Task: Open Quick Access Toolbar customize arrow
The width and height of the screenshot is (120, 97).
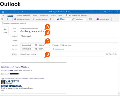Action: click(22, 12)
